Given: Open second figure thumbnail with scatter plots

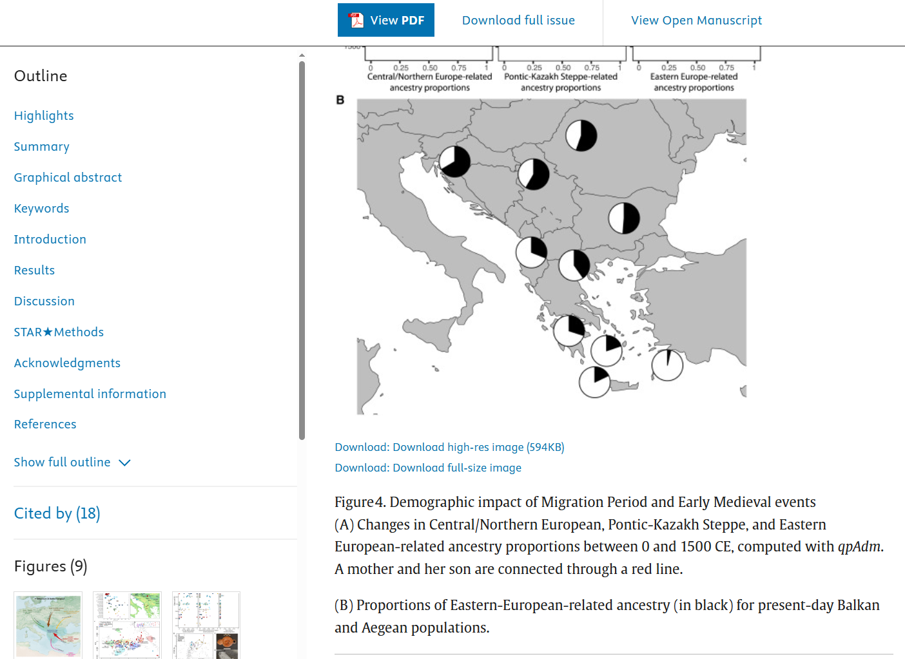Looking at the screenshot, I should point(128,625).
